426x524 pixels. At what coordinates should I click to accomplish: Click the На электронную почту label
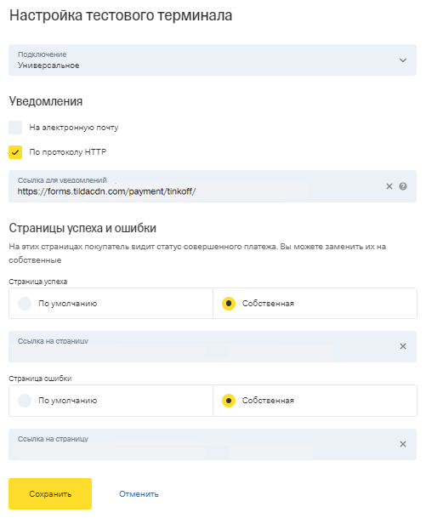click(74, 128)
